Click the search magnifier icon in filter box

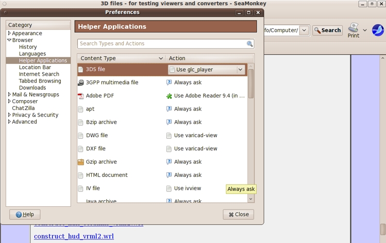pos(249,44)
